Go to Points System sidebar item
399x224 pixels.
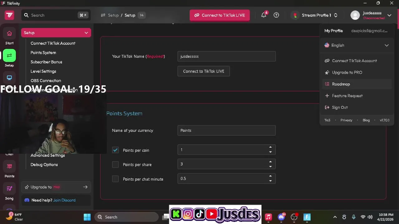pyautogui.click(x=43, y=53)
